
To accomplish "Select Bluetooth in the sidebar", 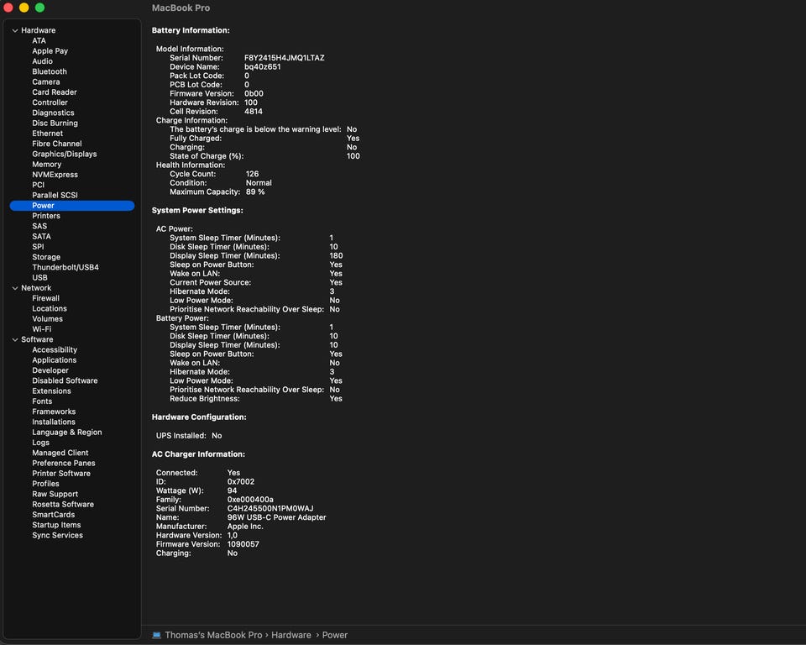I will [x=50, y=71].
